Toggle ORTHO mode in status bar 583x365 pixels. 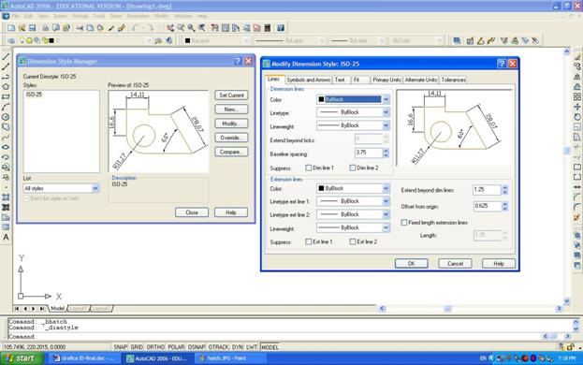[x=155, y=347]
